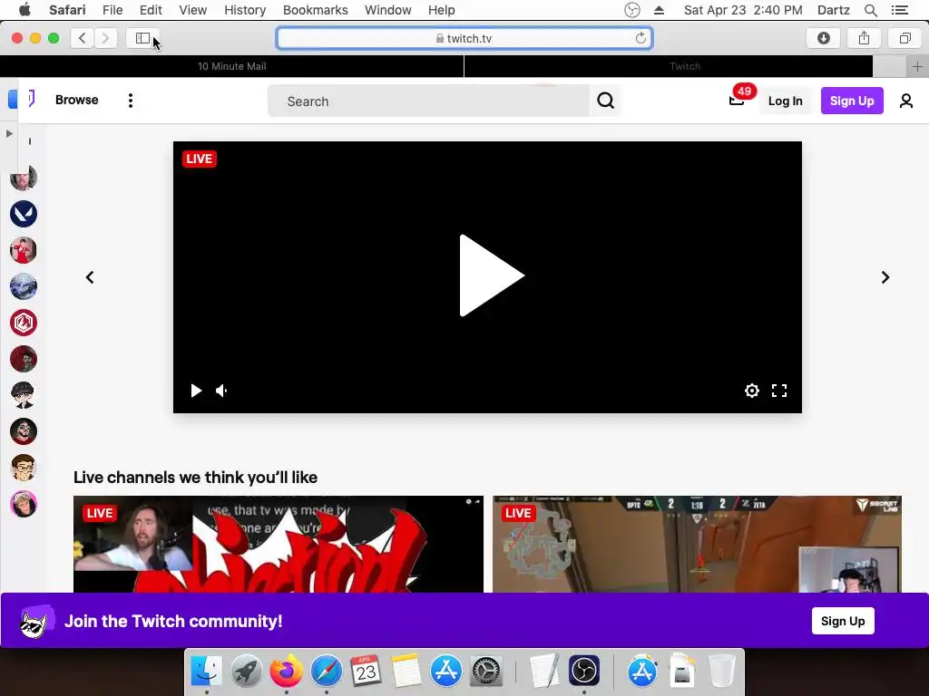Open Launchpad from the Dock
This screenshot has height=696, width=929.
(x=246, y=671)
